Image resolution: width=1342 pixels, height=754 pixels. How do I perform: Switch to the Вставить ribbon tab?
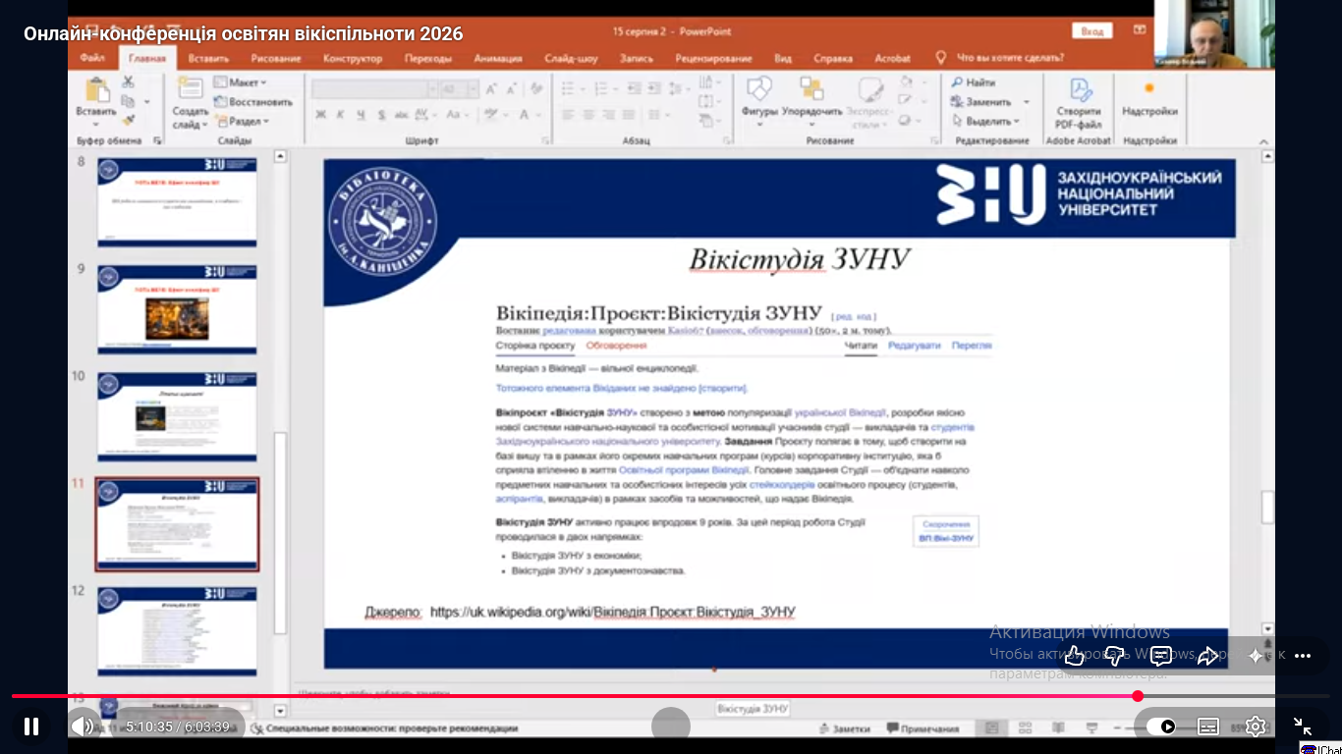tap(208, 58)
